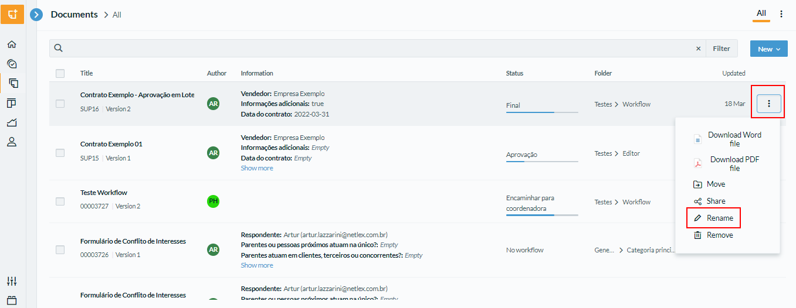
Task: Click AR avatar on Formulário 00003726 row
Action: click(x=214, y=250)
